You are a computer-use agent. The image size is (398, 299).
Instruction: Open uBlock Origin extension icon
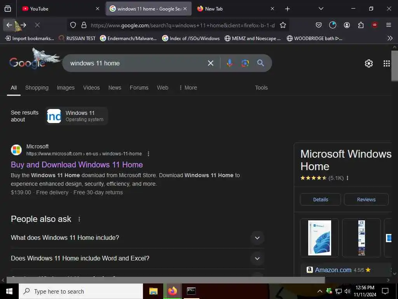[375, 25]
